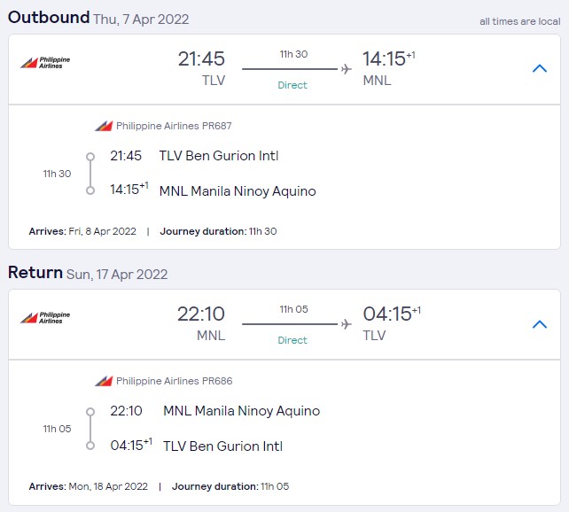Collapse the outbound flight details chevron
569x512 pixels.
[x=539, y=68]
